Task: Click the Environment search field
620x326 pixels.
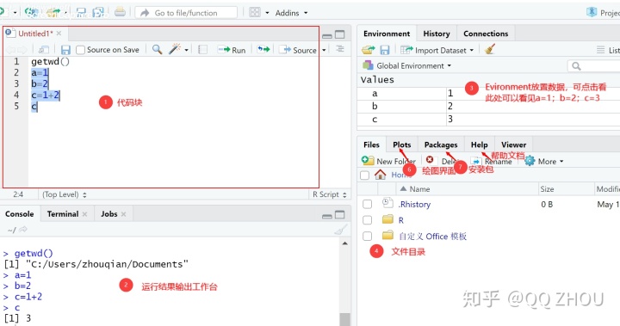Action: (594, 66)
